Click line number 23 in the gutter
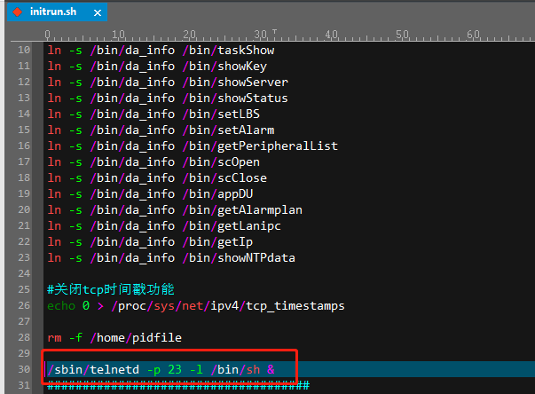 (23, 257)
